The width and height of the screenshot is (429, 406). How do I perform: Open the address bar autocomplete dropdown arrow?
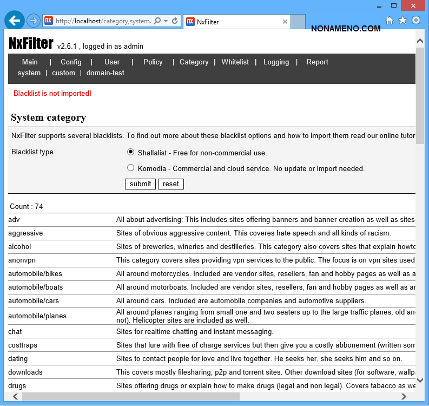click(x=166, y=21)
